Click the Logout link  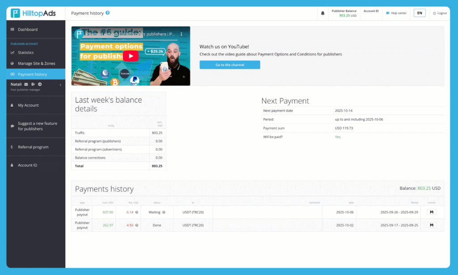(440, 13)
